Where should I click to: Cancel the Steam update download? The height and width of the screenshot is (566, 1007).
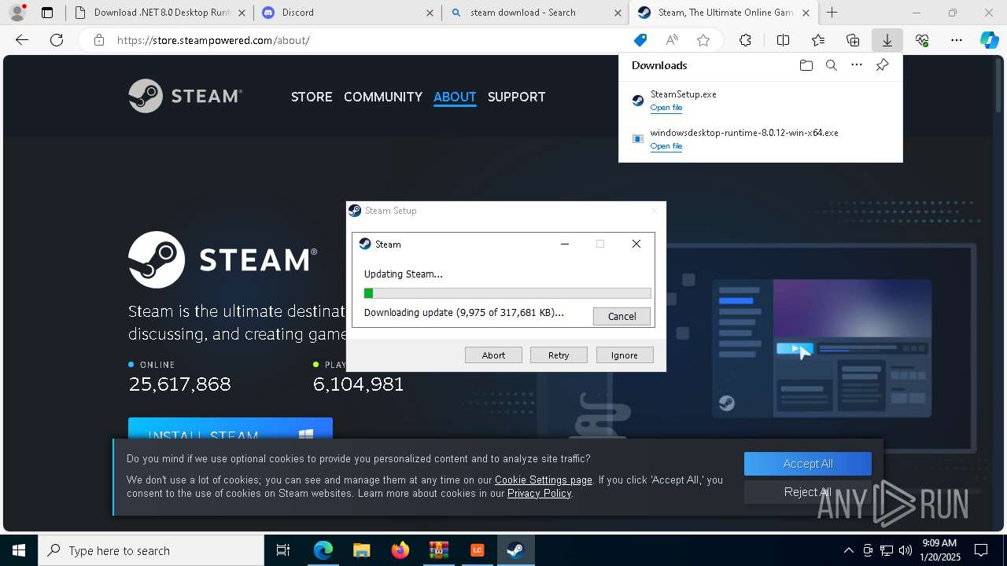point(622,316)
